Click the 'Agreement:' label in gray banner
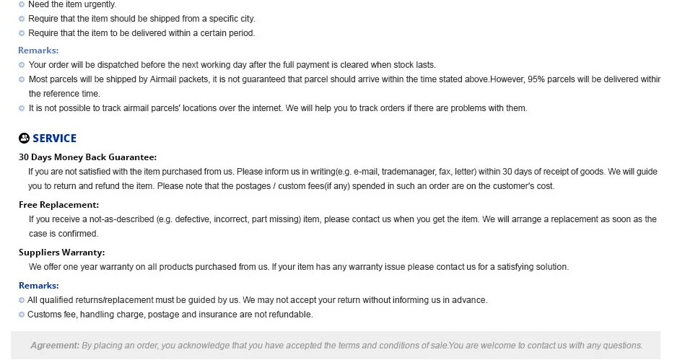 55,346
